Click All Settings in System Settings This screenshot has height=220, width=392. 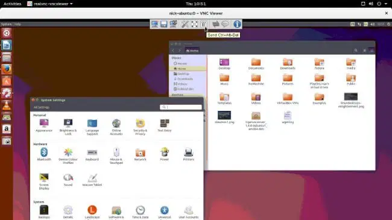coord(42,107)
